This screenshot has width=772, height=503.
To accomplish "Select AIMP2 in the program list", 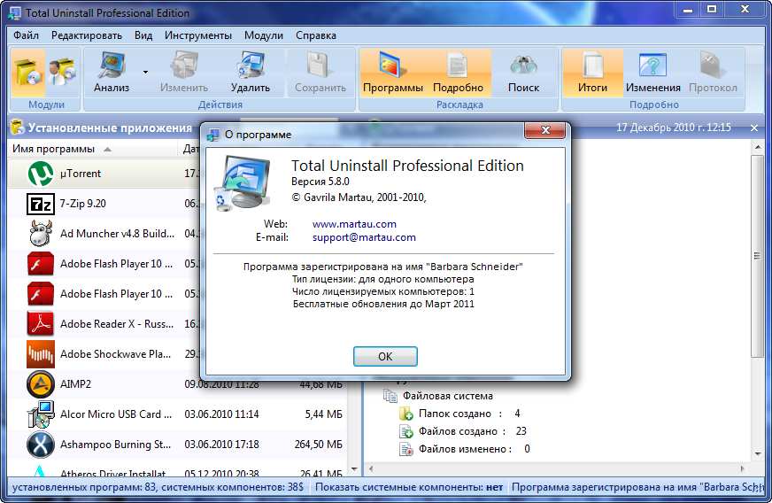I will tap(75, 384).
